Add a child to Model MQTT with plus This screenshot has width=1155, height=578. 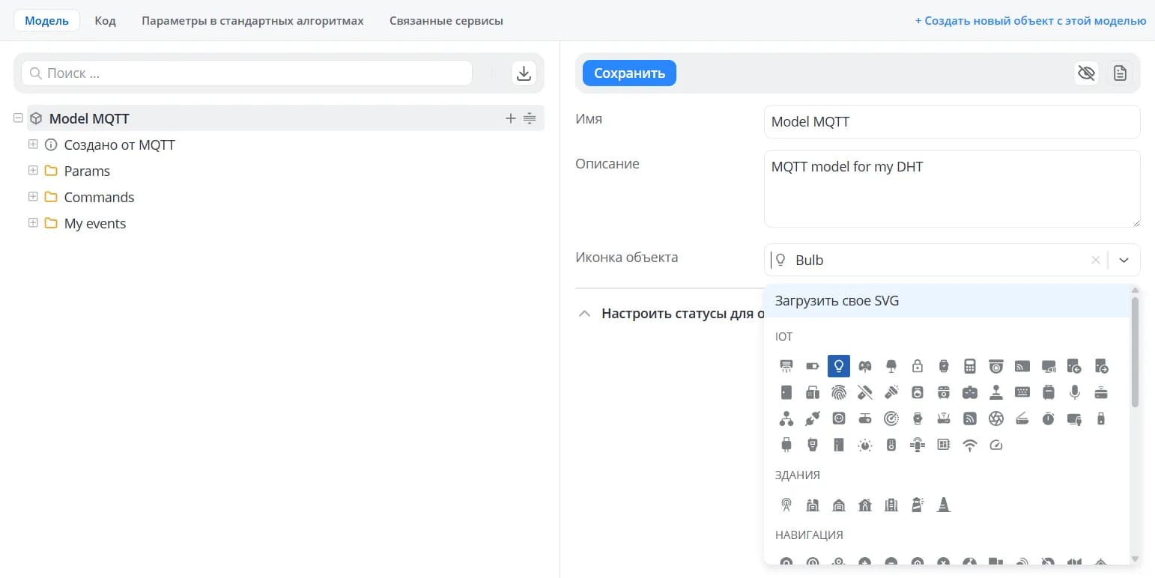511,118
